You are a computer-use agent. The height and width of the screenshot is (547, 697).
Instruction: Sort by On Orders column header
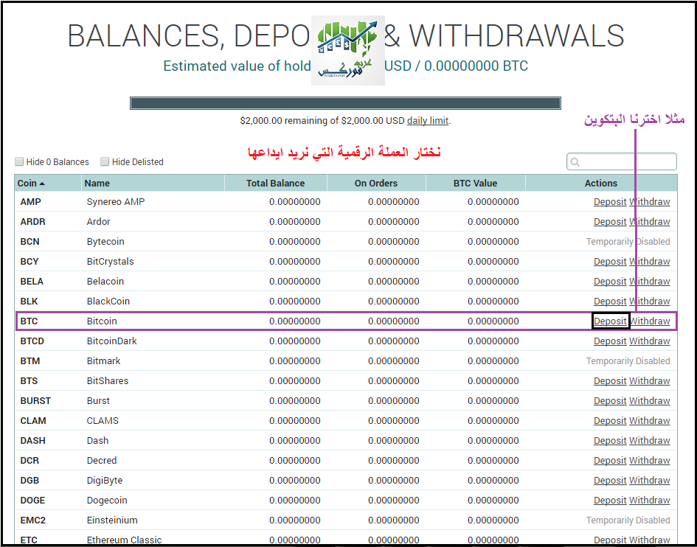pos(376,183)
